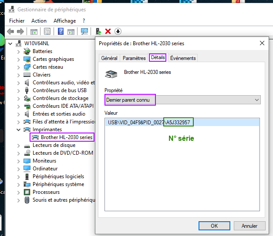Expand the Entrées et sorties audio node
The height and width of the screenshot is (236, 273).
pos(18,114)
